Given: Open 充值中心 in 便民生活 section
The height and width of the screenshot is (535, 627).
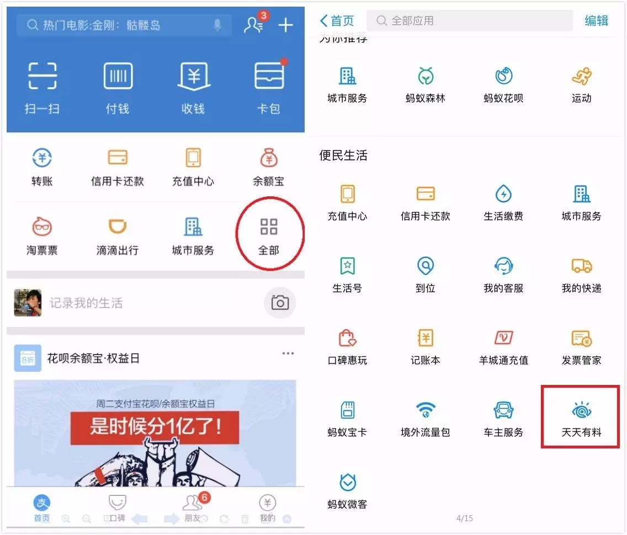Looking at the screenshot, I should [x=347, y=203].
